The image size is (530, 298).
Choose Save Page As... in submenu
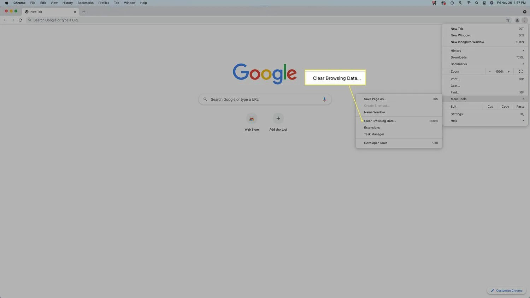[399, 99]
